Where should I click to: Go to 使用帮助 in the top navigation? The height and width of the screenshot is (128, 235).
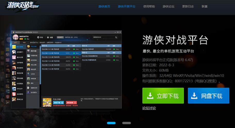[x=149, y=6]
